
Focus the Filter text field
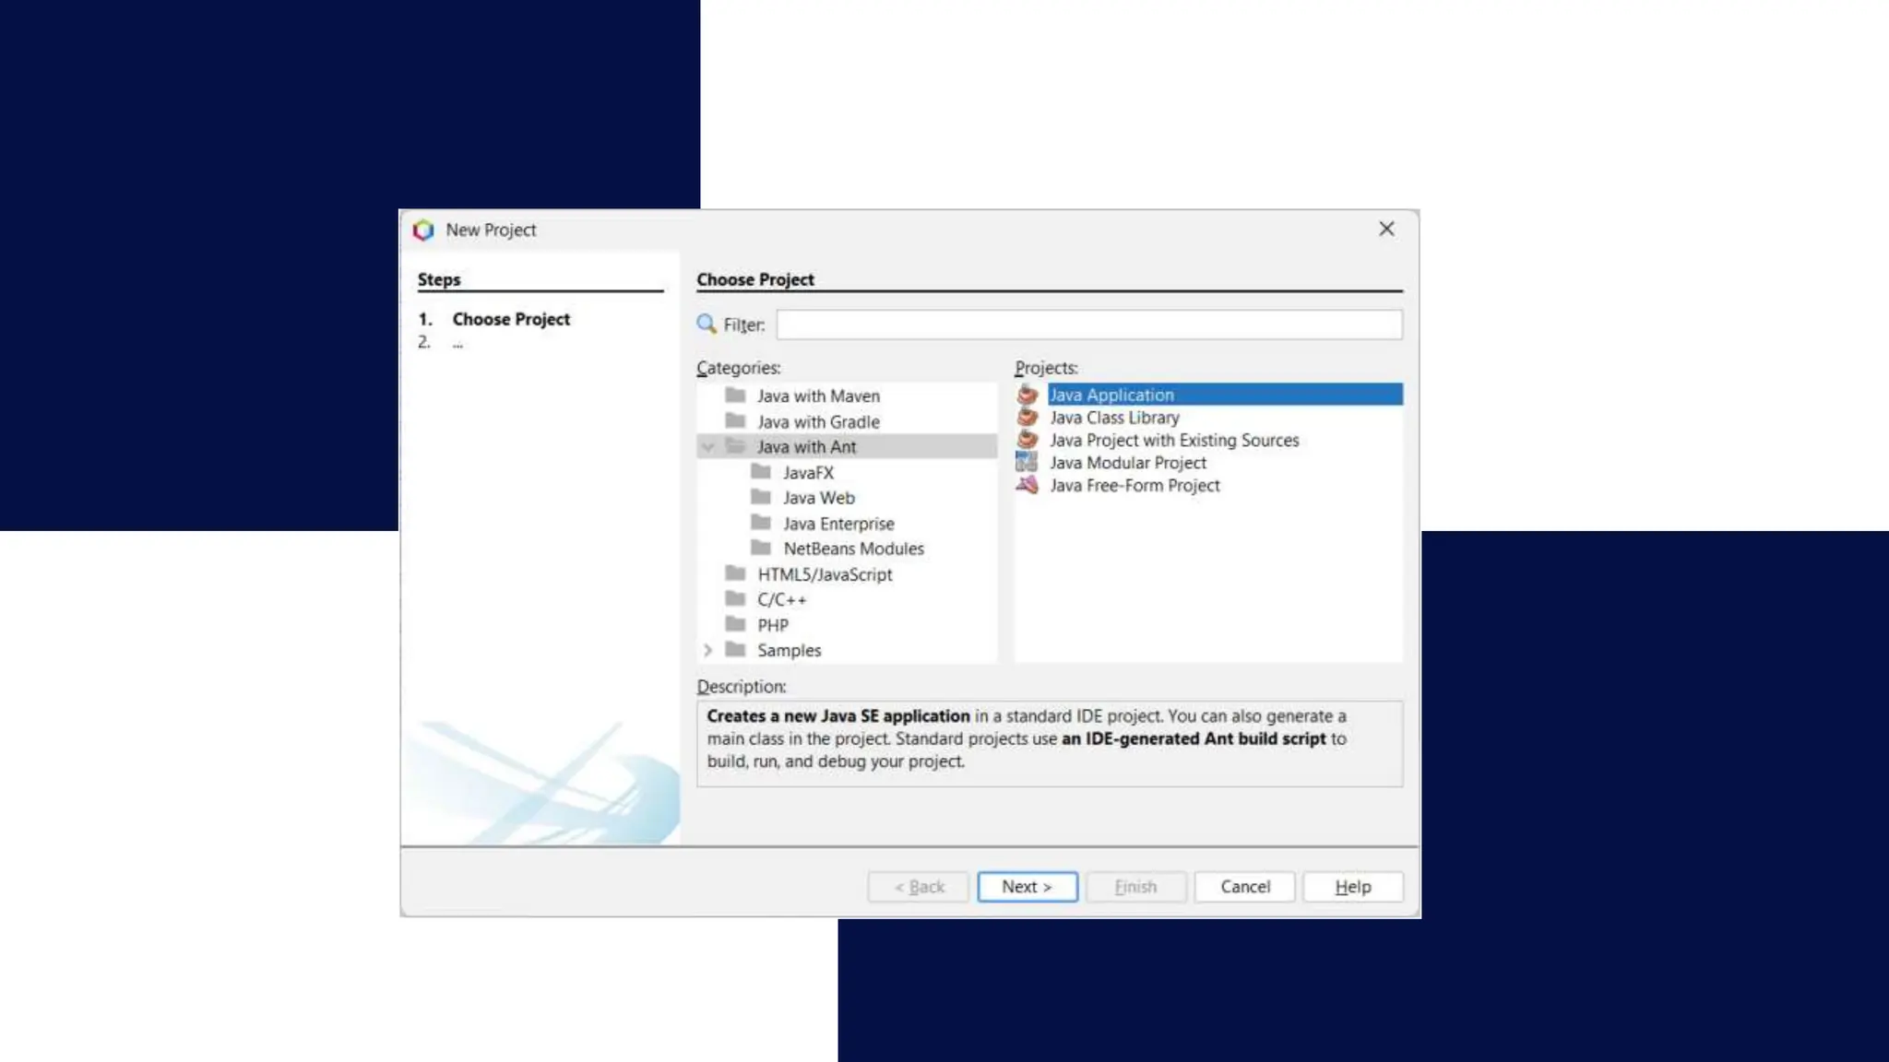click(x=1088, y=324)
